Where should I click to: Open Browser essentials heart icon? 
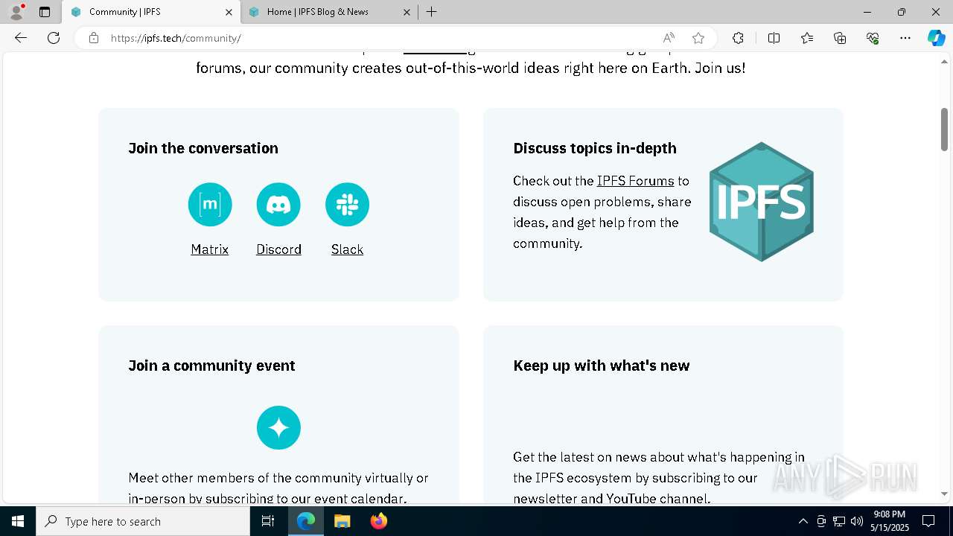tap(873, 38)
